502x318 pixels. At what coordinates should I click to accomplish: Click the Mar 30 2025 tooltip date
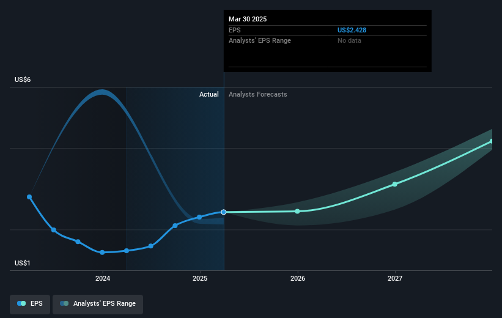(248, 19)
